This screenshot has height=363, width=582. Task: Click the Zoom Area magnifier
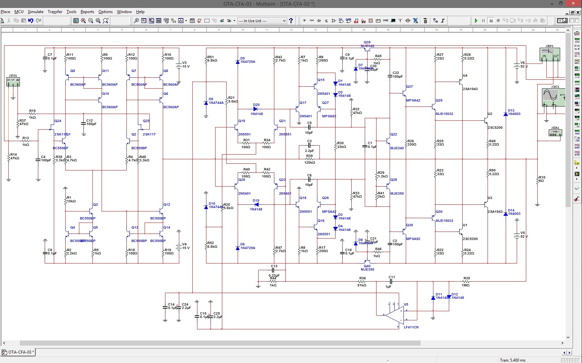(98, 21)
